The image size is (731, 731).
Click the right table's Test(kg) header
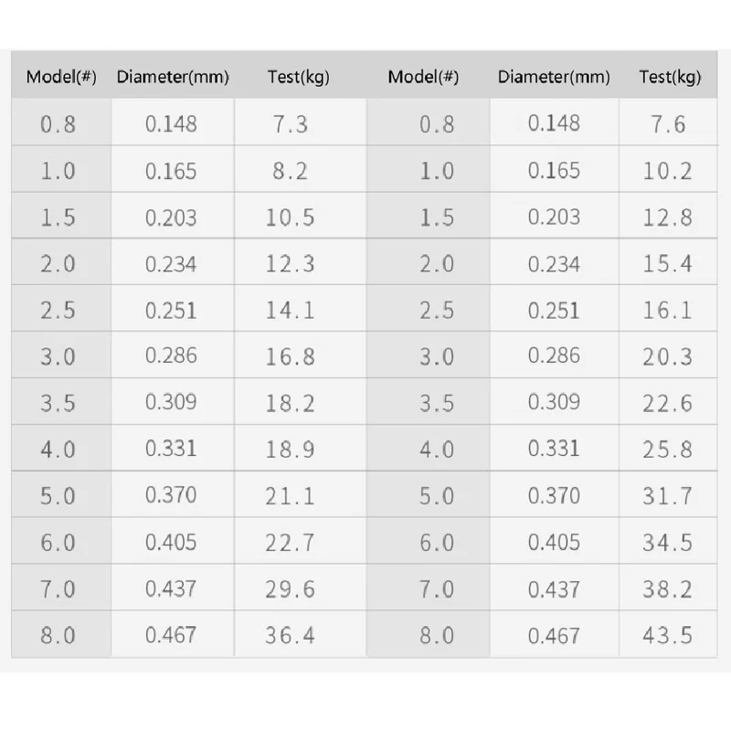[670, 77]
